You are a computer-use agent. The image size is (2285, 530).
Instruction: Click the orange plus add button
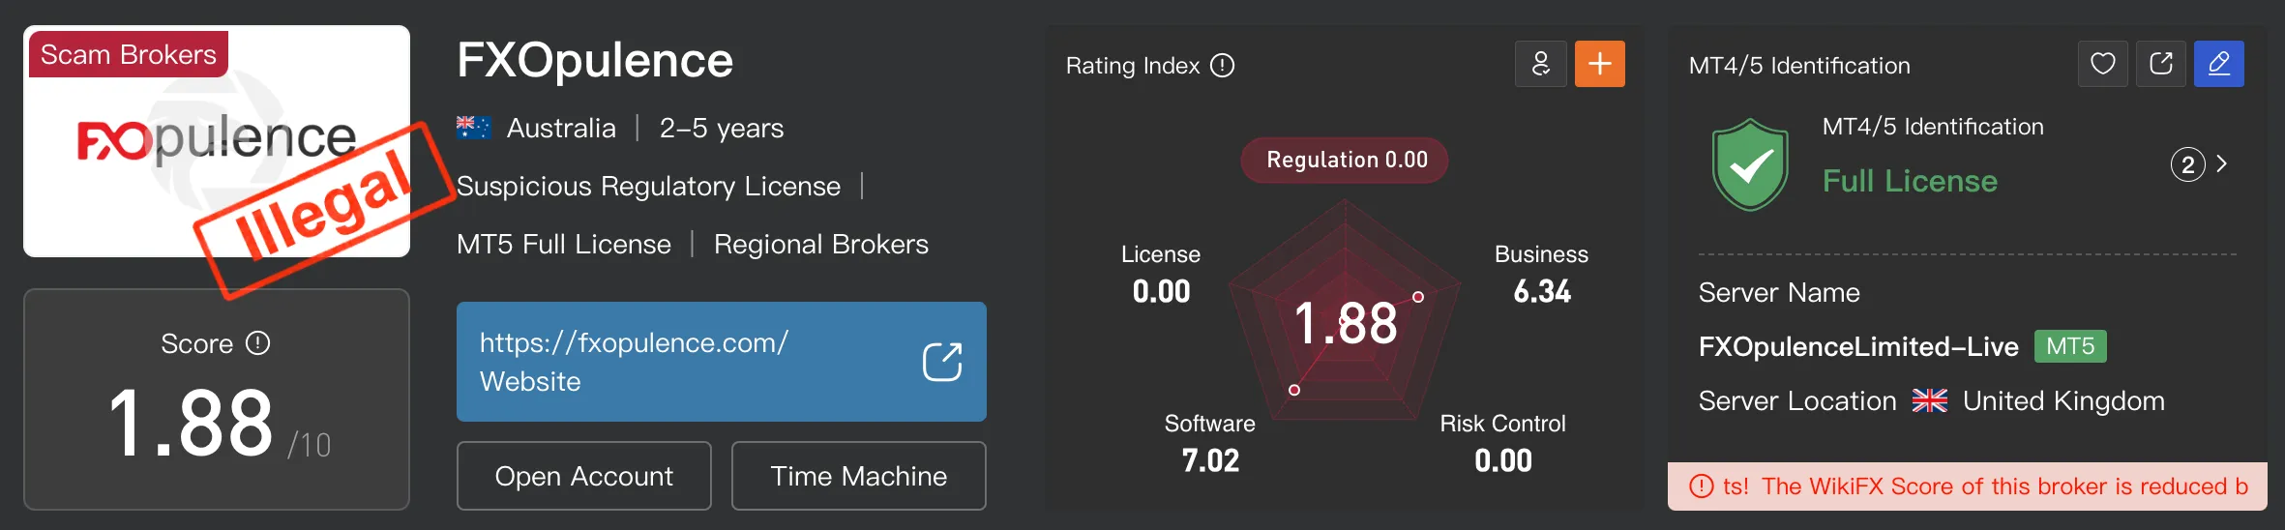pos(1599,64)
